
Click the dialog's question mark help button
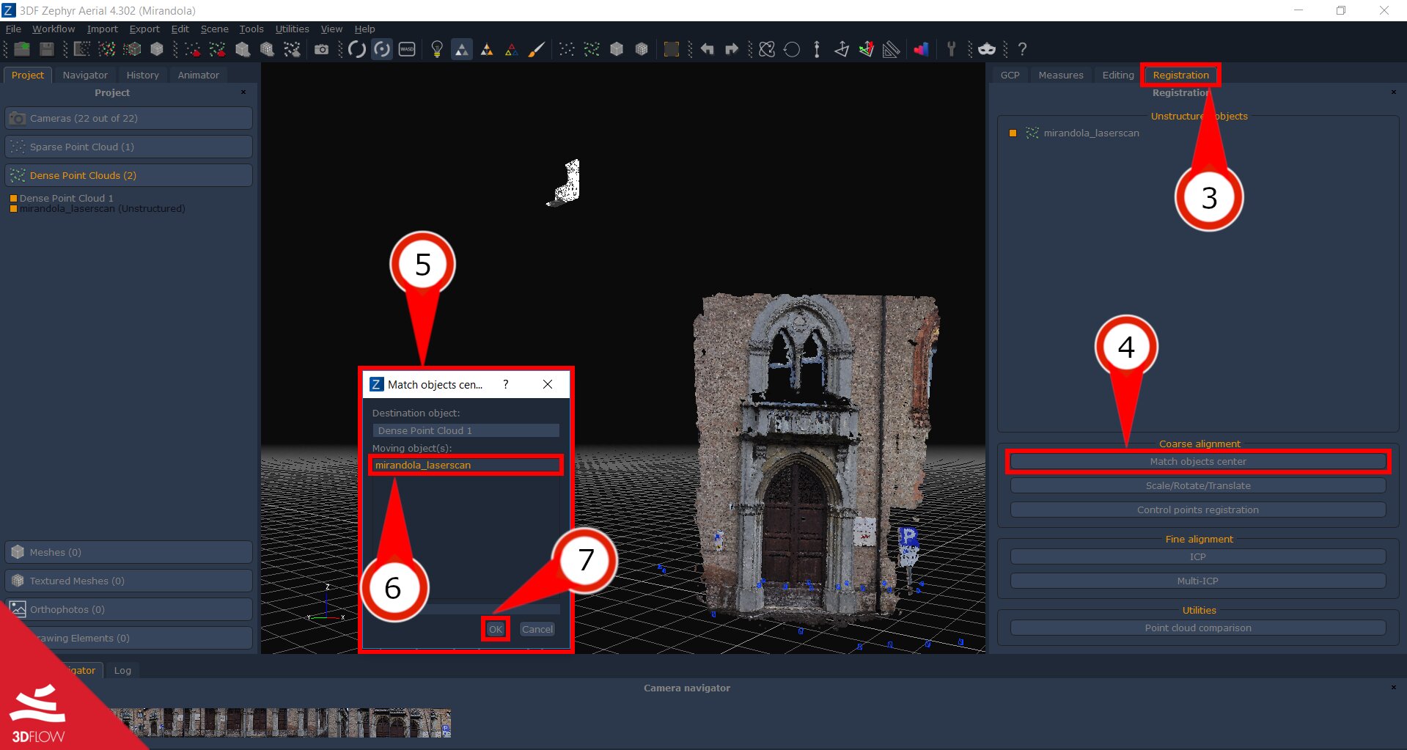tap(505, 384)
